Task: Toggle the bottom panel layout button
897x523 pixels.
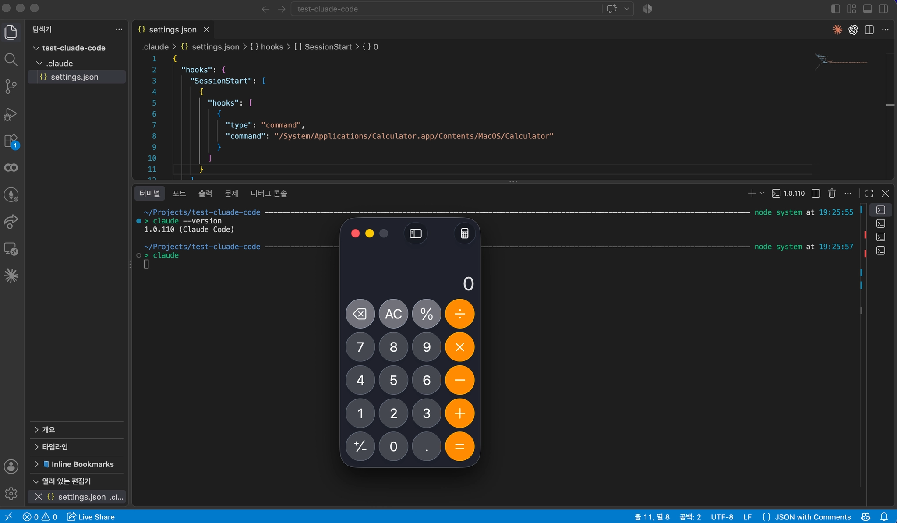Action: click(867, 9)
